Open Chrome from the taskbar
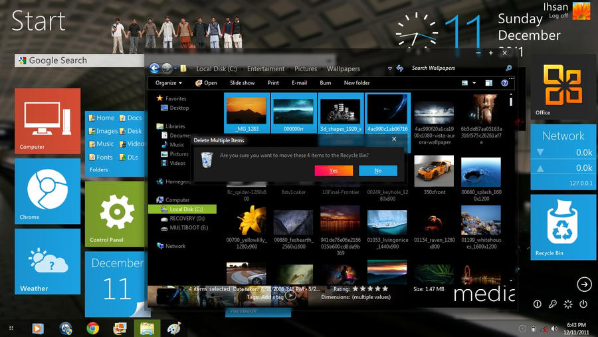 [x=92, y=328]
